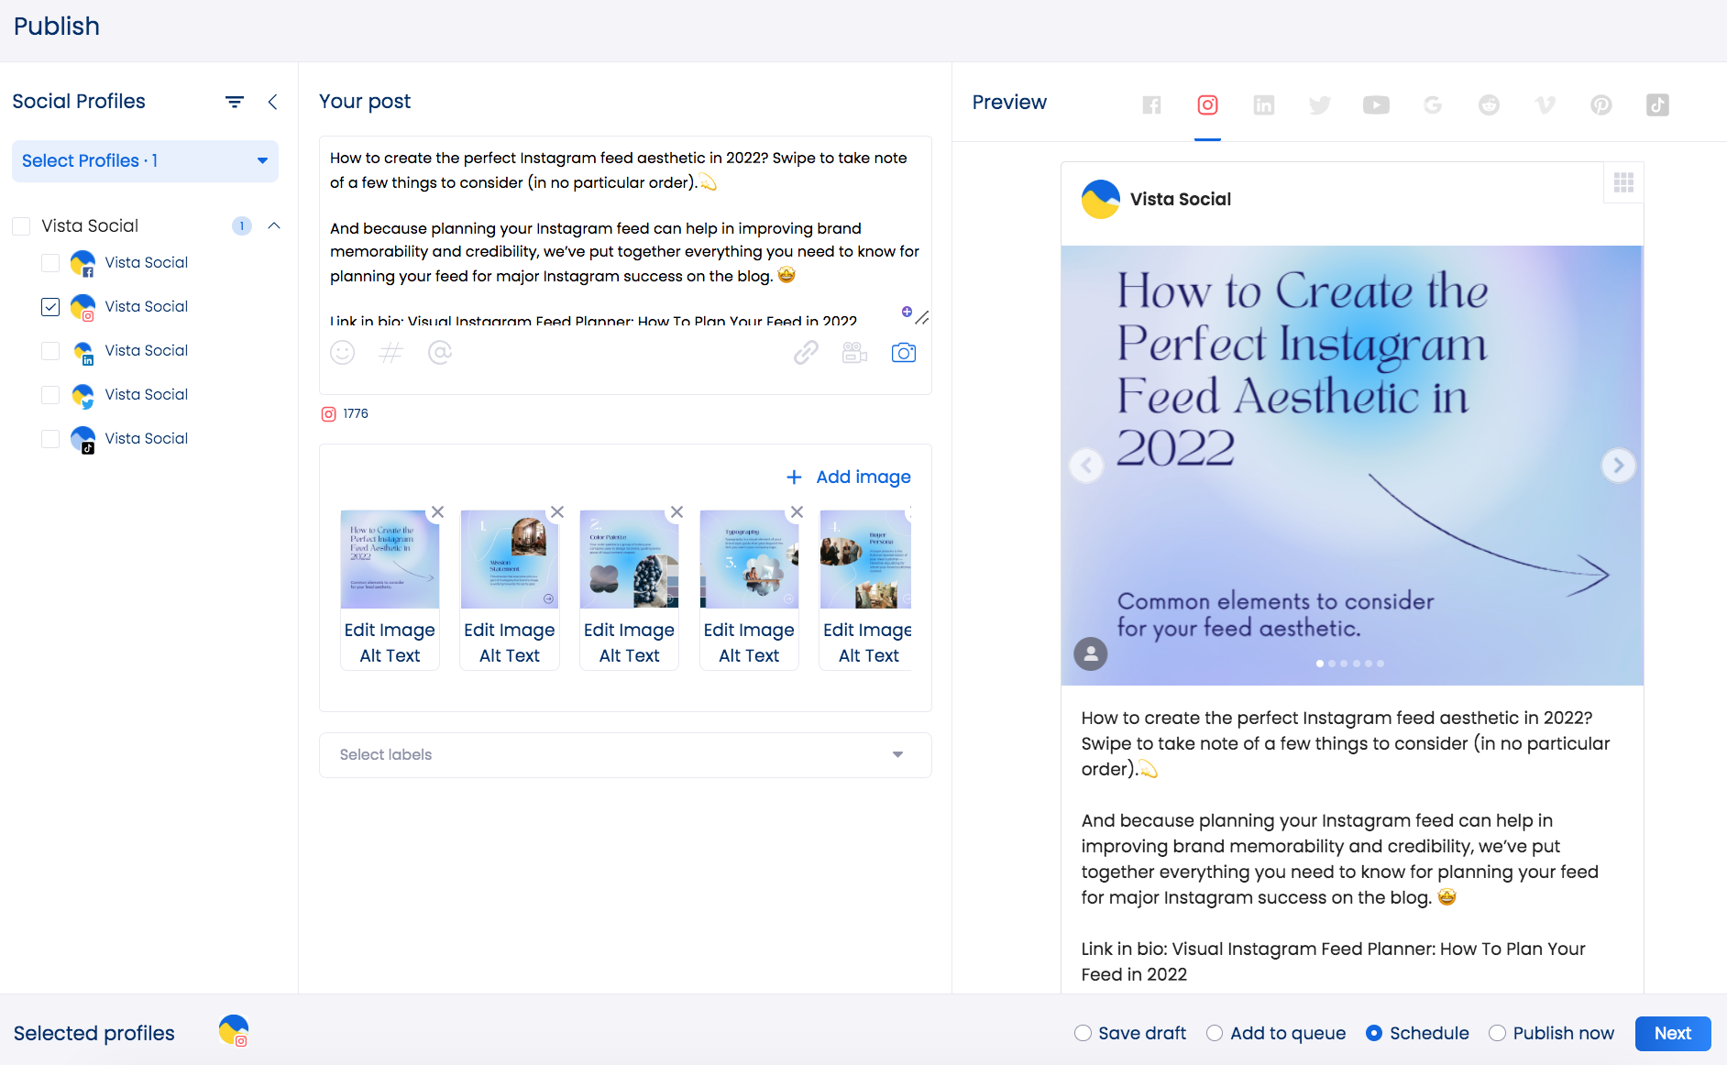Click the mention @ icon
The height and width of the screenshot is (1065, 1727).
(x=440, y=353)
